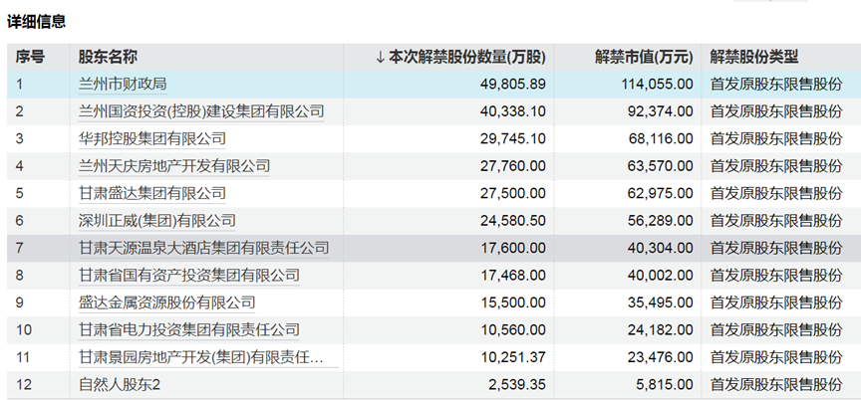The height and width of the screenshot is (400, 861).
Task: Select market value 56,289.00
Action: pos(660,221)
